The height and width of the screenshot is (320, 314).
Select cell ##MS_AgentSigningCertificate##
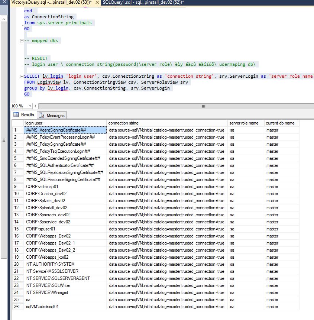point(65,130)
